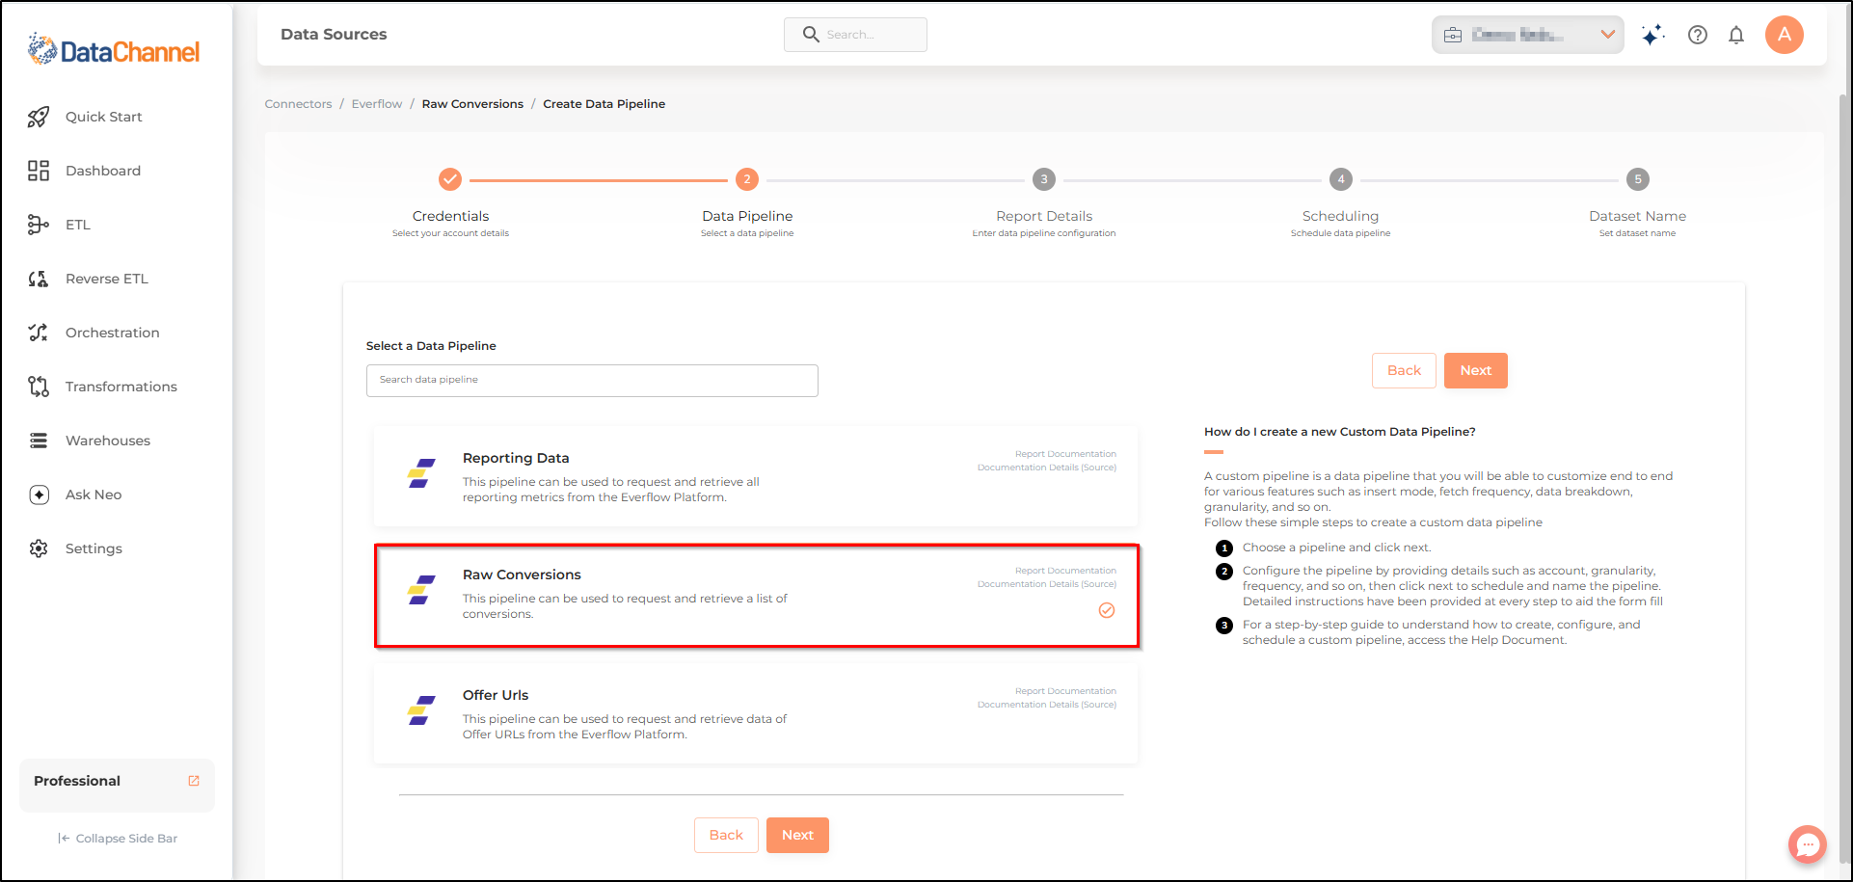Image resolution: width=1853 pixels, height=882 pixels.
Task: Open Report Documentation link for Reporting Data
Action: click(x=1065, y=454)
